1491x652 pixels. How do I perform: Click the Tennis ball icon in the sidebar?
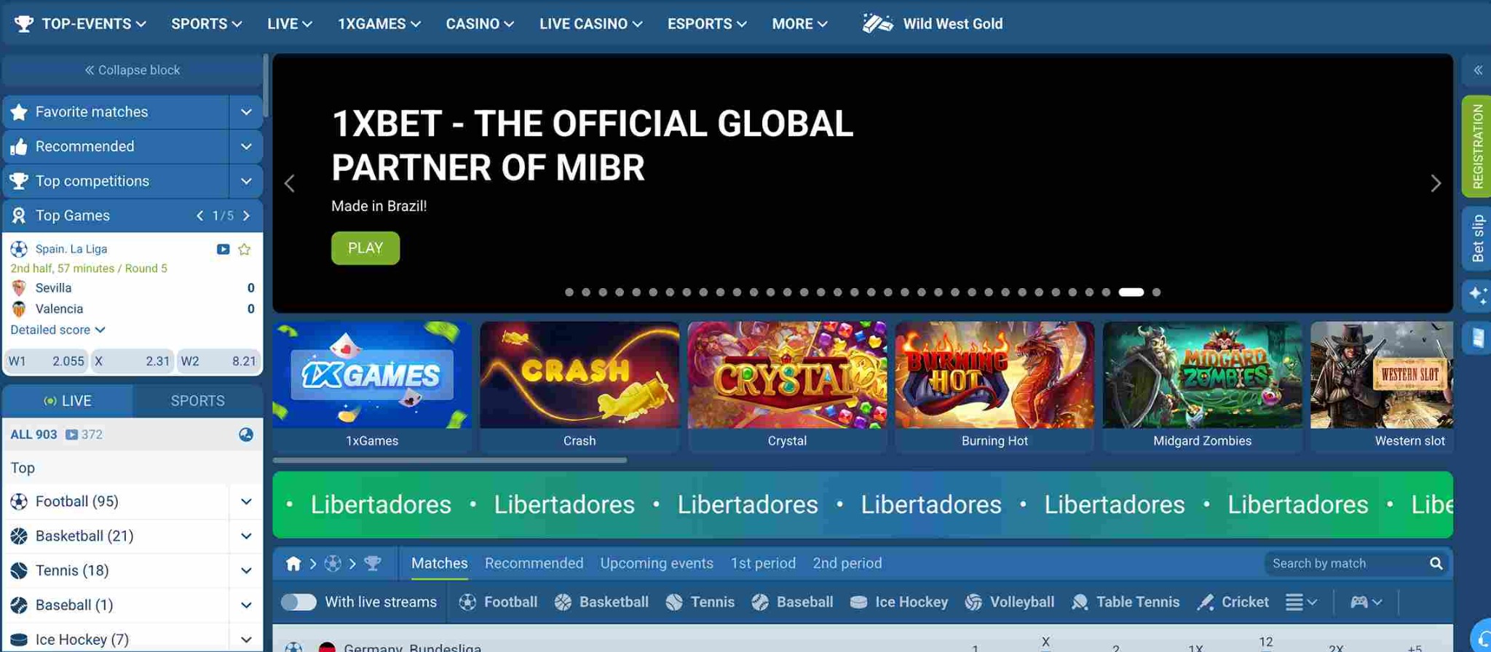pyautogui.click(x=19, y=570)
